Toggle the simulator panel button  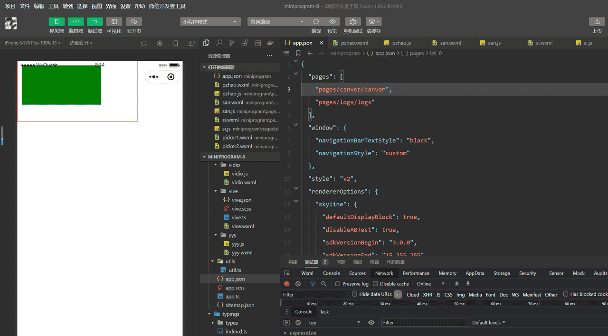(x=57, y=22)
